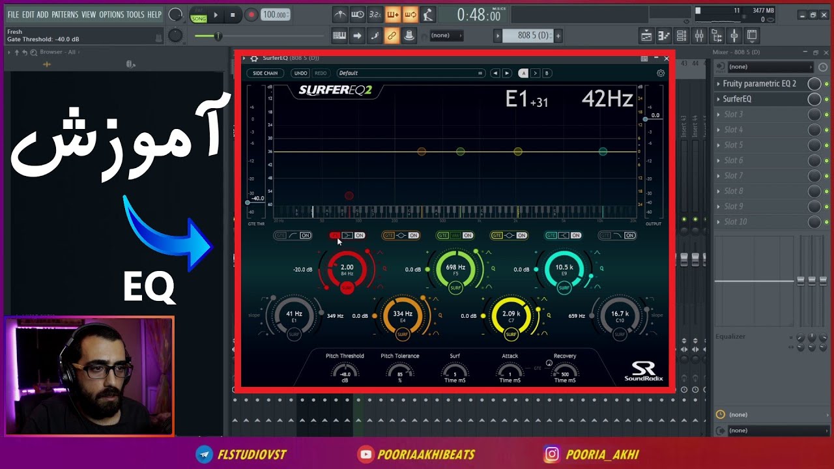Start playback with the play button
The height and width of the screenshot is (469, 834).
(216, 15)
